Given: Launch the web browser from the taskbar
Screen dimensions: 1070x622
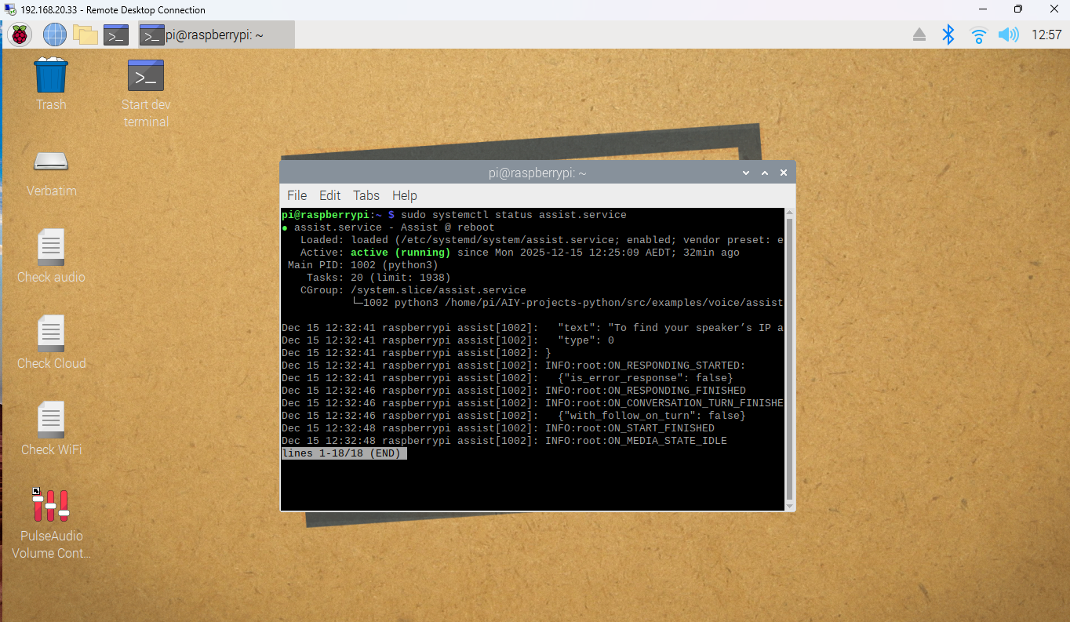Looking at the screenshot, I should click(53, 35).
